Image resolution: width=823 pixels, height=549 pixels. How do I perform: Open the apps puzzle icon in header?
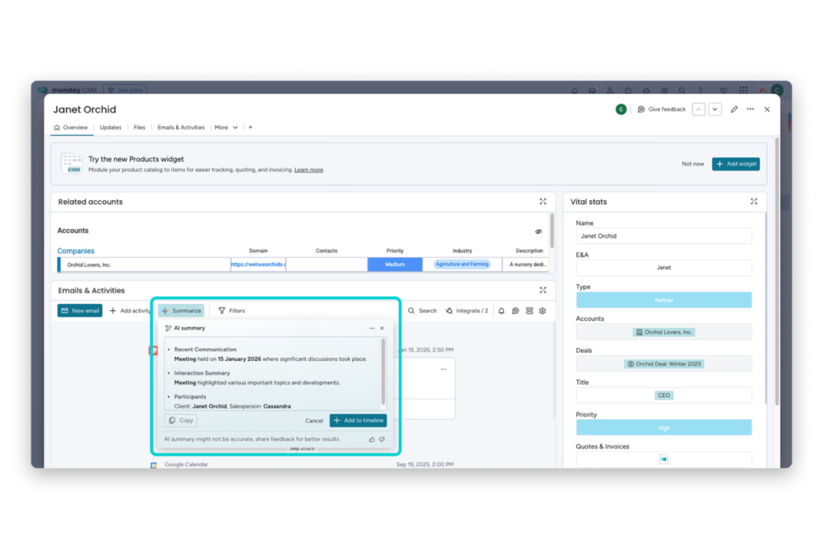pyautogui.click(x=629, y=90)
